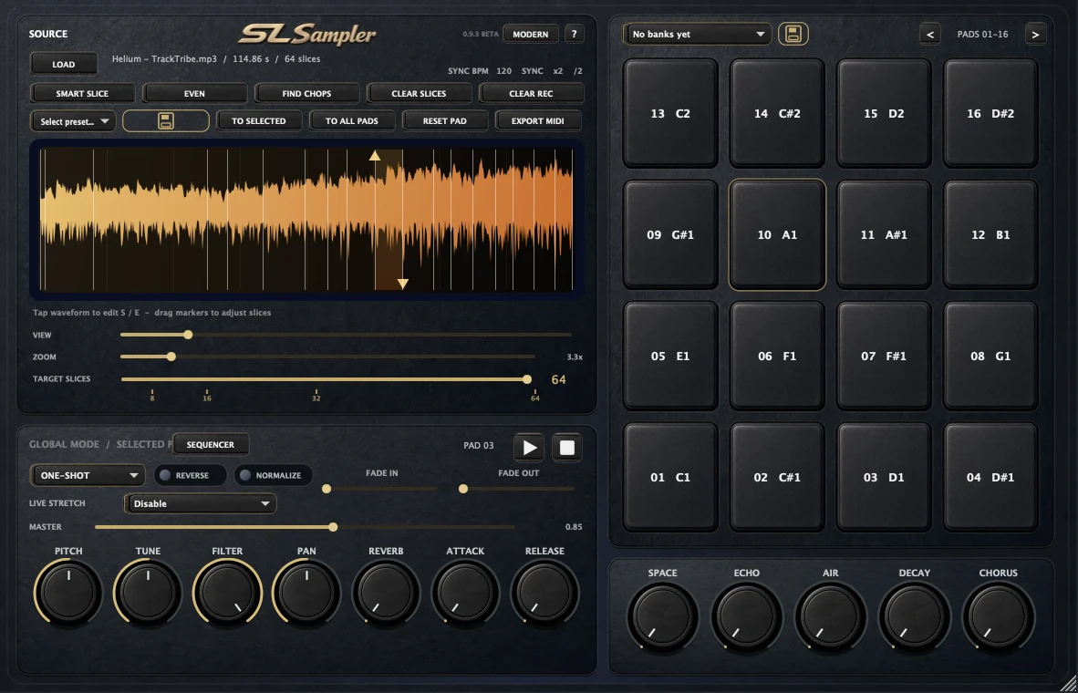Click the save preset disk icon

[166, 121]
